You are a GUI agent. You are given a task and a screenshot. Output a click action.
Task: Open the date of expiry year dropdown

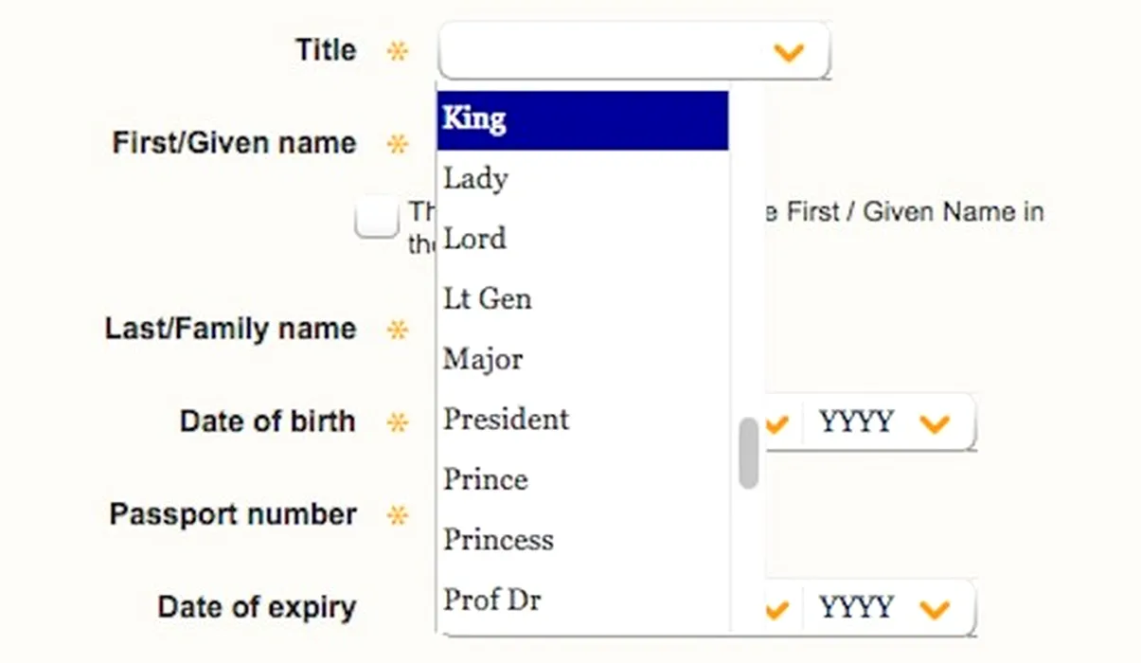[886, 607]
